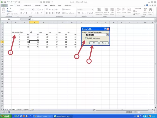The image size is (157, 118).
Task: Switch to the Formulas tab
Action: (x=37, y=5)
